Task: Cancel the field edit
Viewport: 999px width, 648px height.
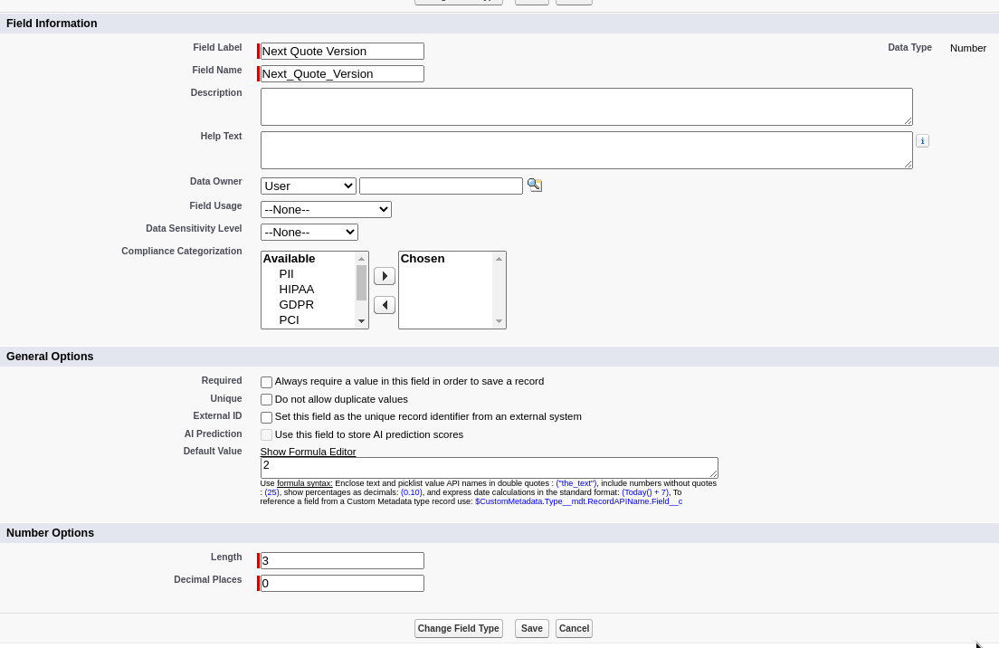Action: [574, 628]
